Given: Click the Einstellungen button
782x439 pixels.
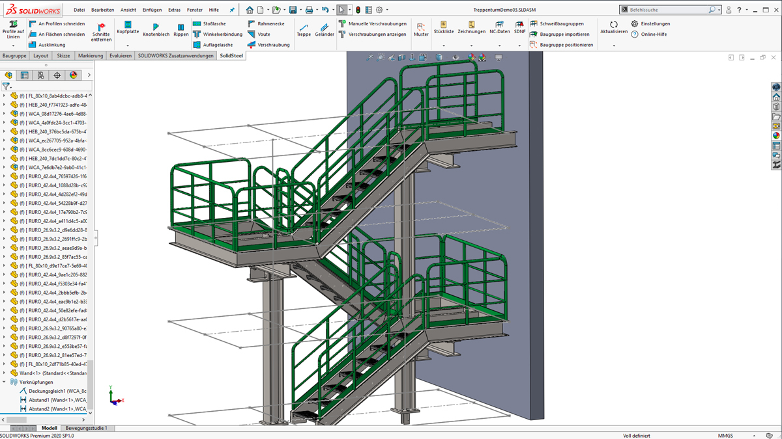Looking at the screenshot, I should click(650, 24).
